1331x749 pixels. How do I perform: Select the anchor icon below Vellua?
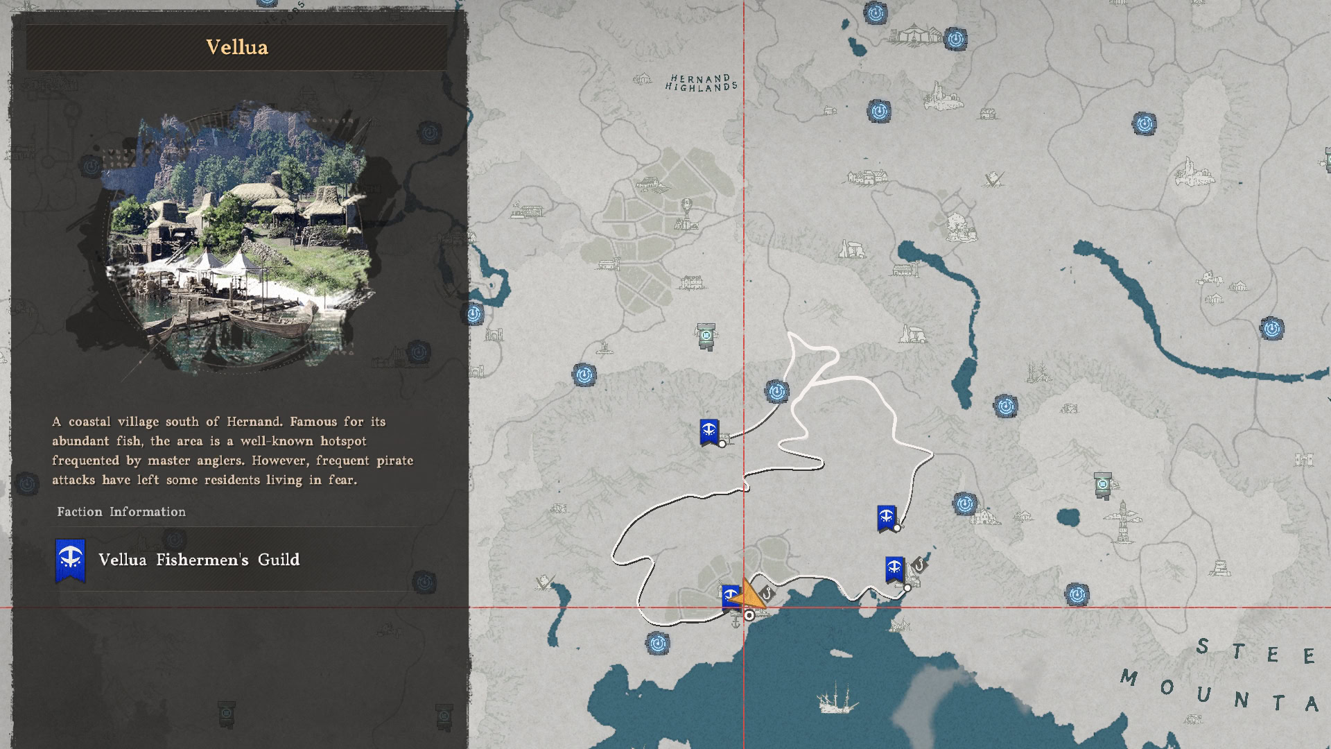[x=737, y=621]
